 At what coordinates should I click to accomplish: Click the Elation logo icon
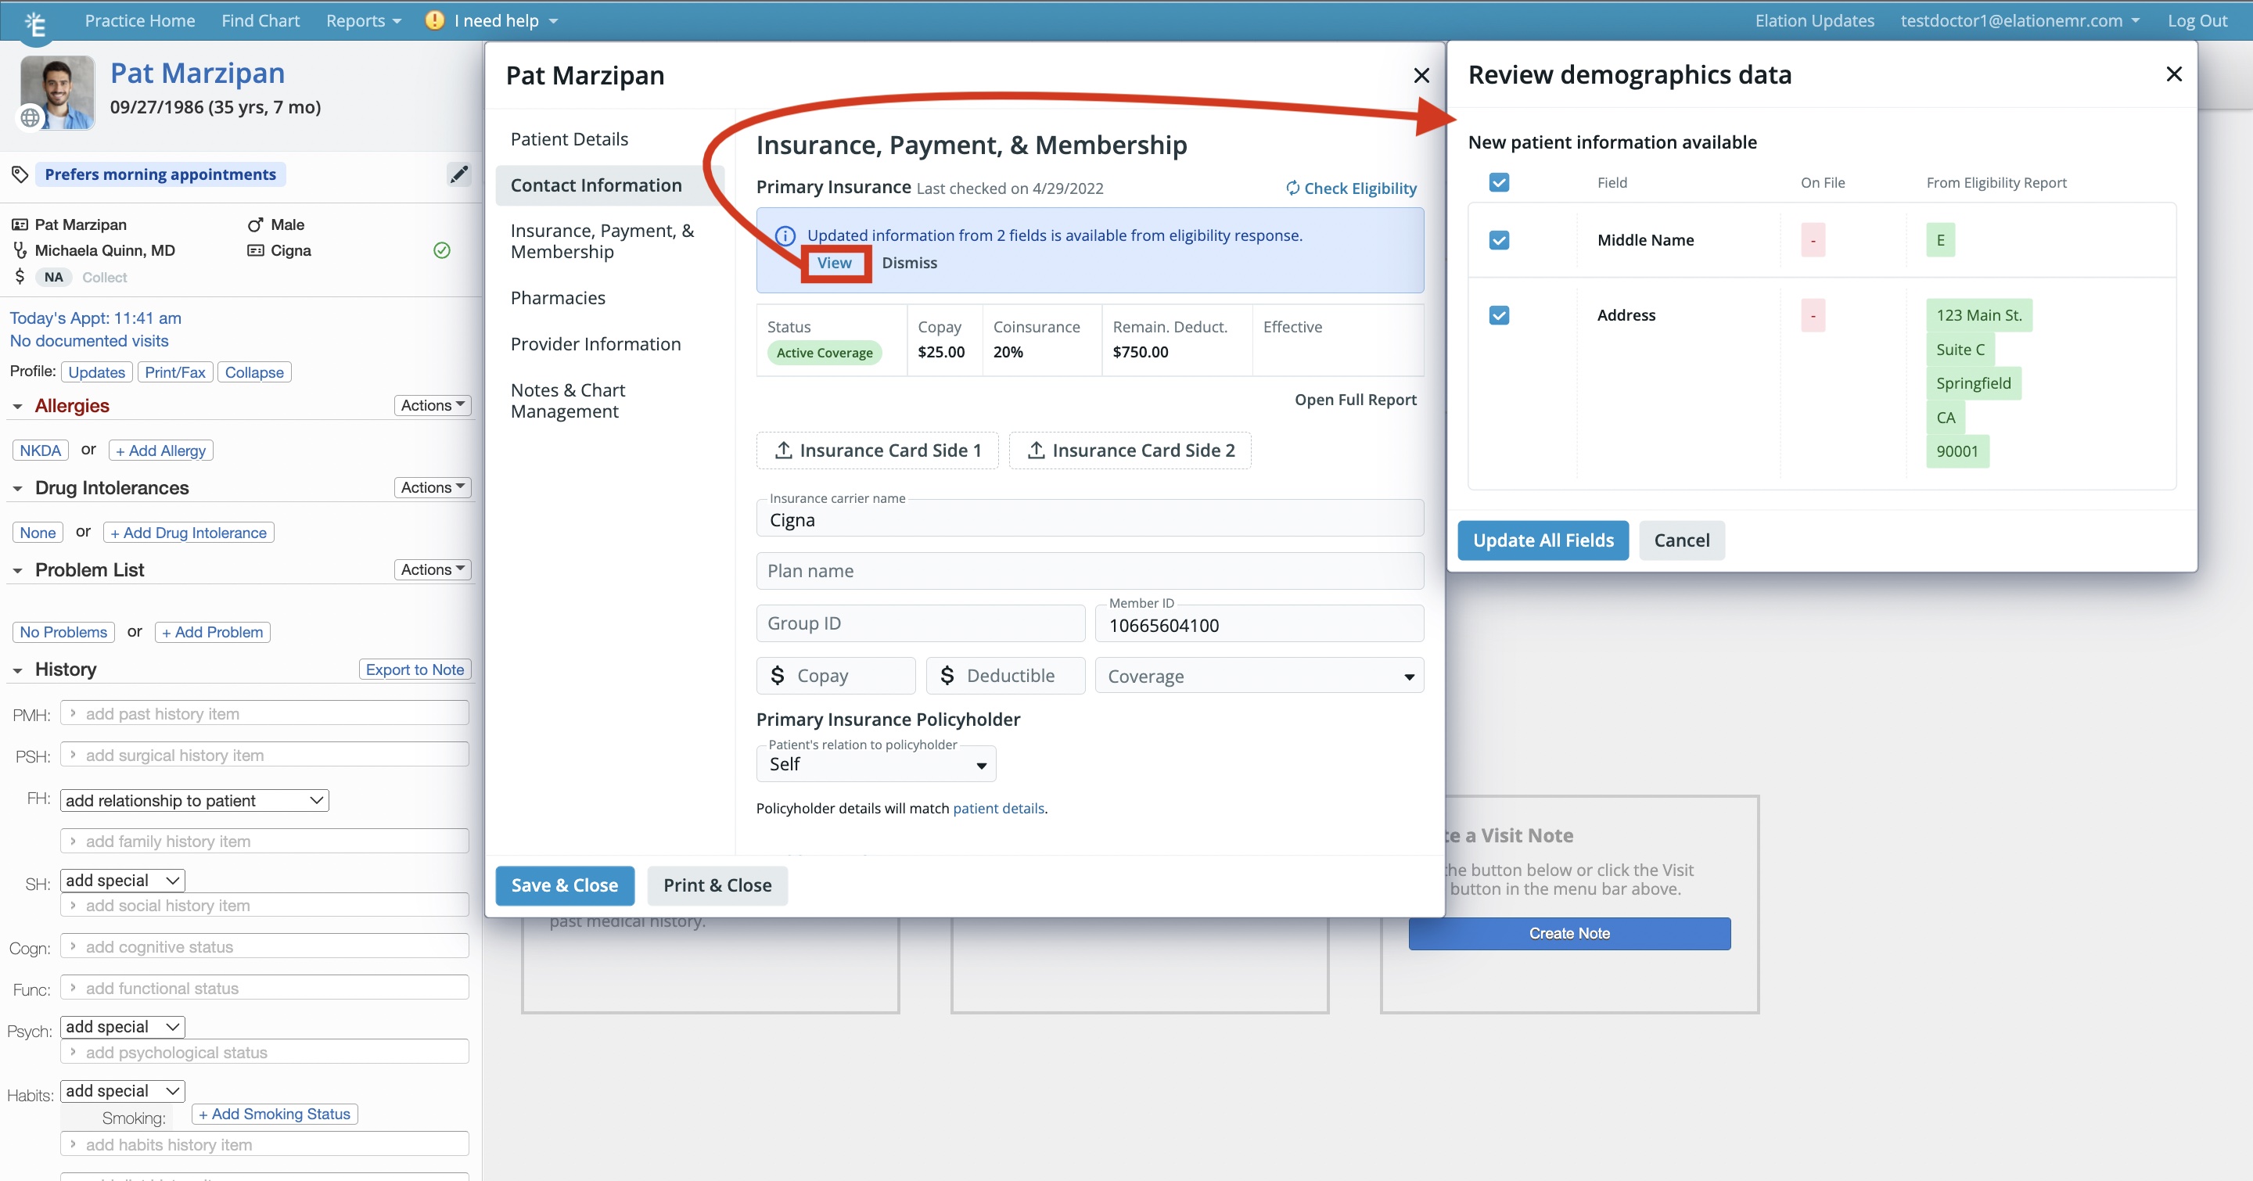pyautogui.click(x=35, y=23)
